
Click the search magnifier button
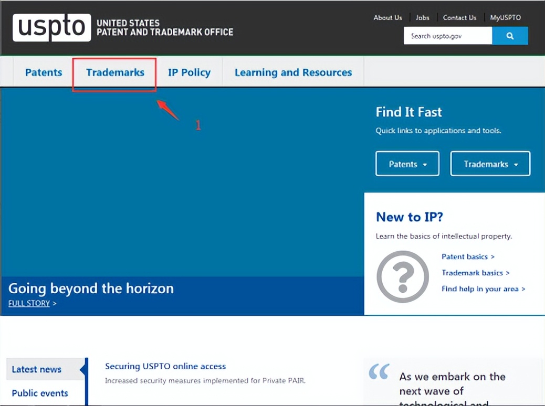pyautogui.click(x=510, y=36)
